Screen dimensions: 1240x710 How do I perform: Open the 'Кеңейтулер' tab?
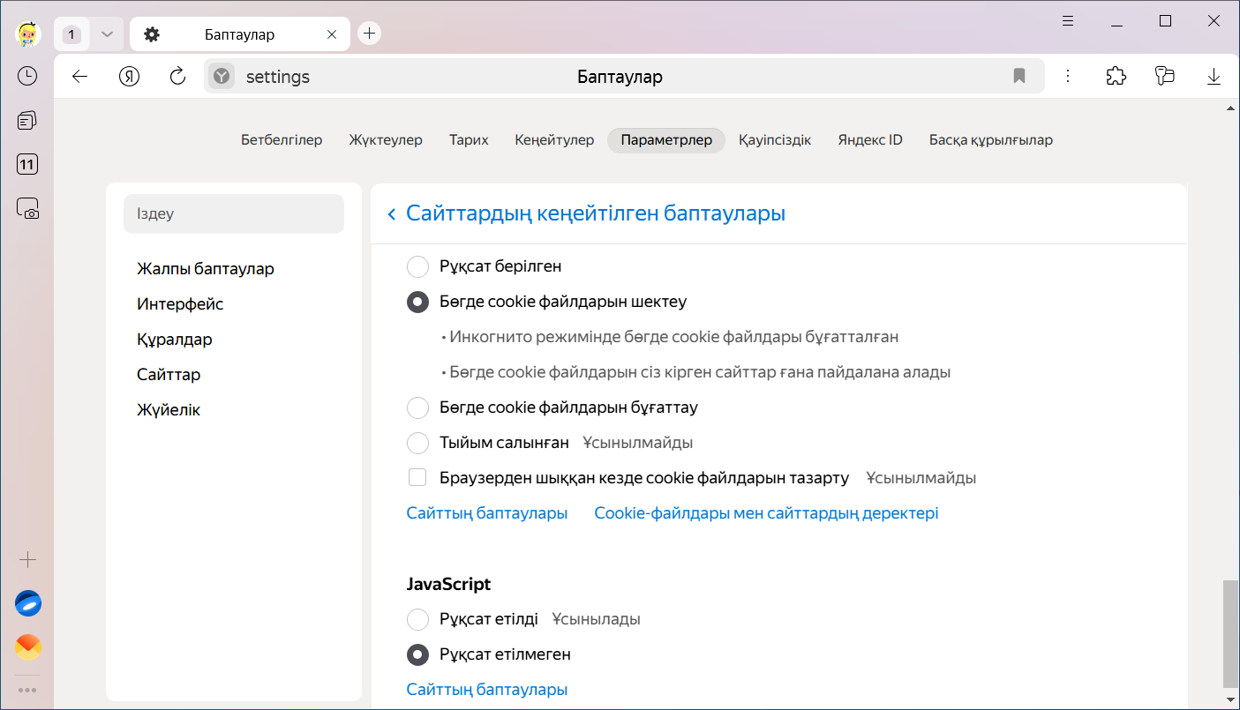click(x=554, y=140)
